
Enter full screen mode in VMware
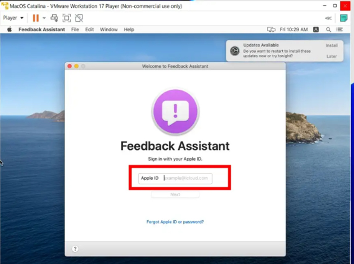67,18
